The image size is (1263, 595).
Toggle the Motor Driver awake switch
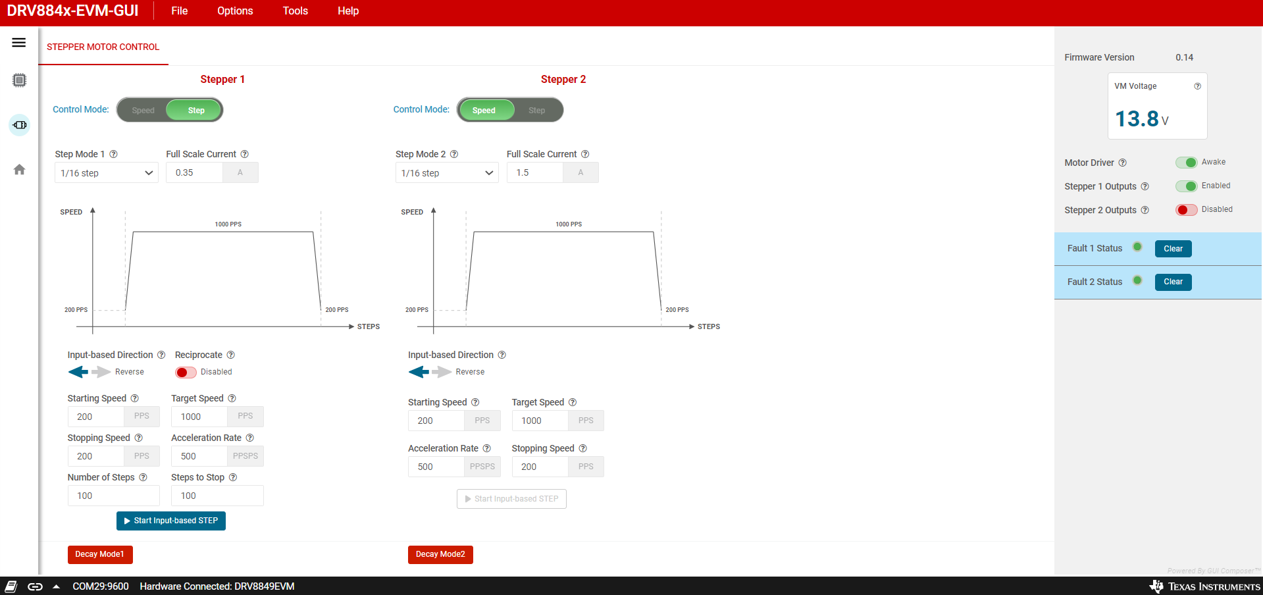[1186, 163]
